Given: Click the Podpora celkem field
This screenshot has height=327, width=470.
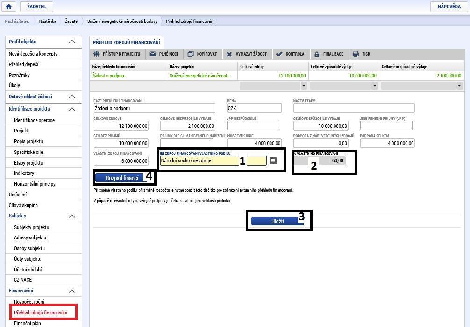Looking at the screenshot, I should pos(387,143).
